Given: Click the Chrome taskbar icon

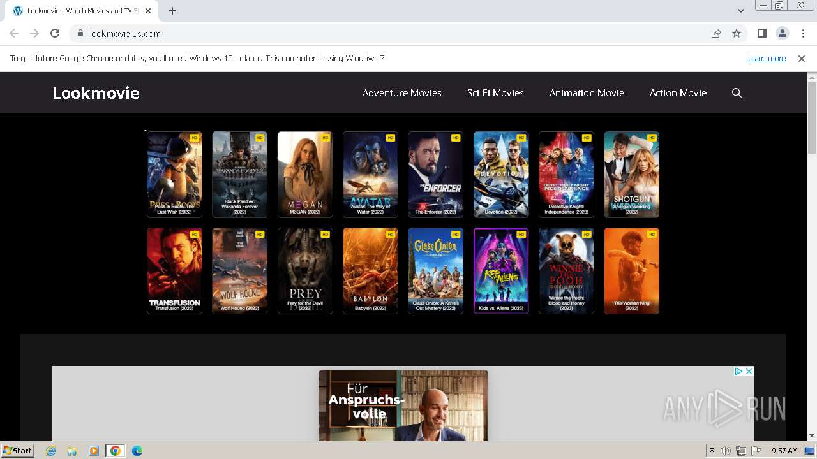Looking at the screenshot, I should coord(115,451).
